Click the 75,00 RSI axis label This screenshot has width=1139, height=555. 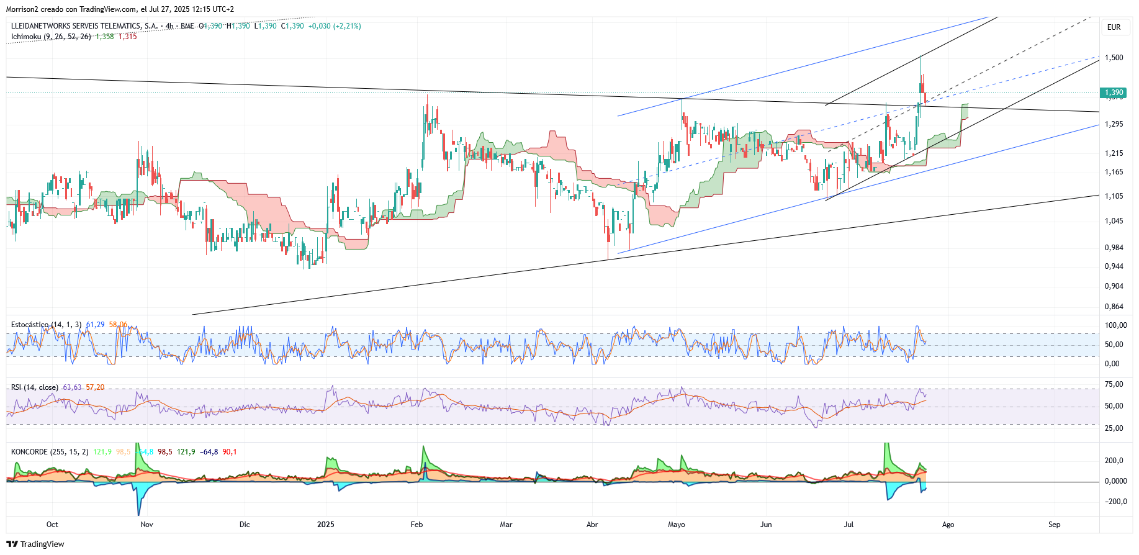coord(1114,384)
